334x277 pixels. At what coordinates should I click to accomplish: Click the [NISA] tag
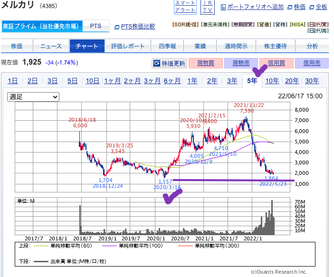(297, 25)
